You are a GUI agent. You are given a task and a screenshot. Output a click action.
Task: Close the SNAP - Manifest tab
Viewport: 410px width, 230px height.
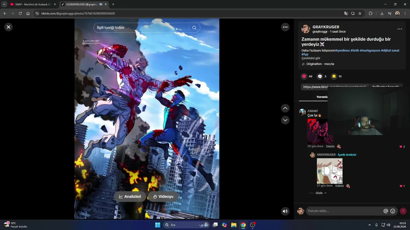point(55,4)
